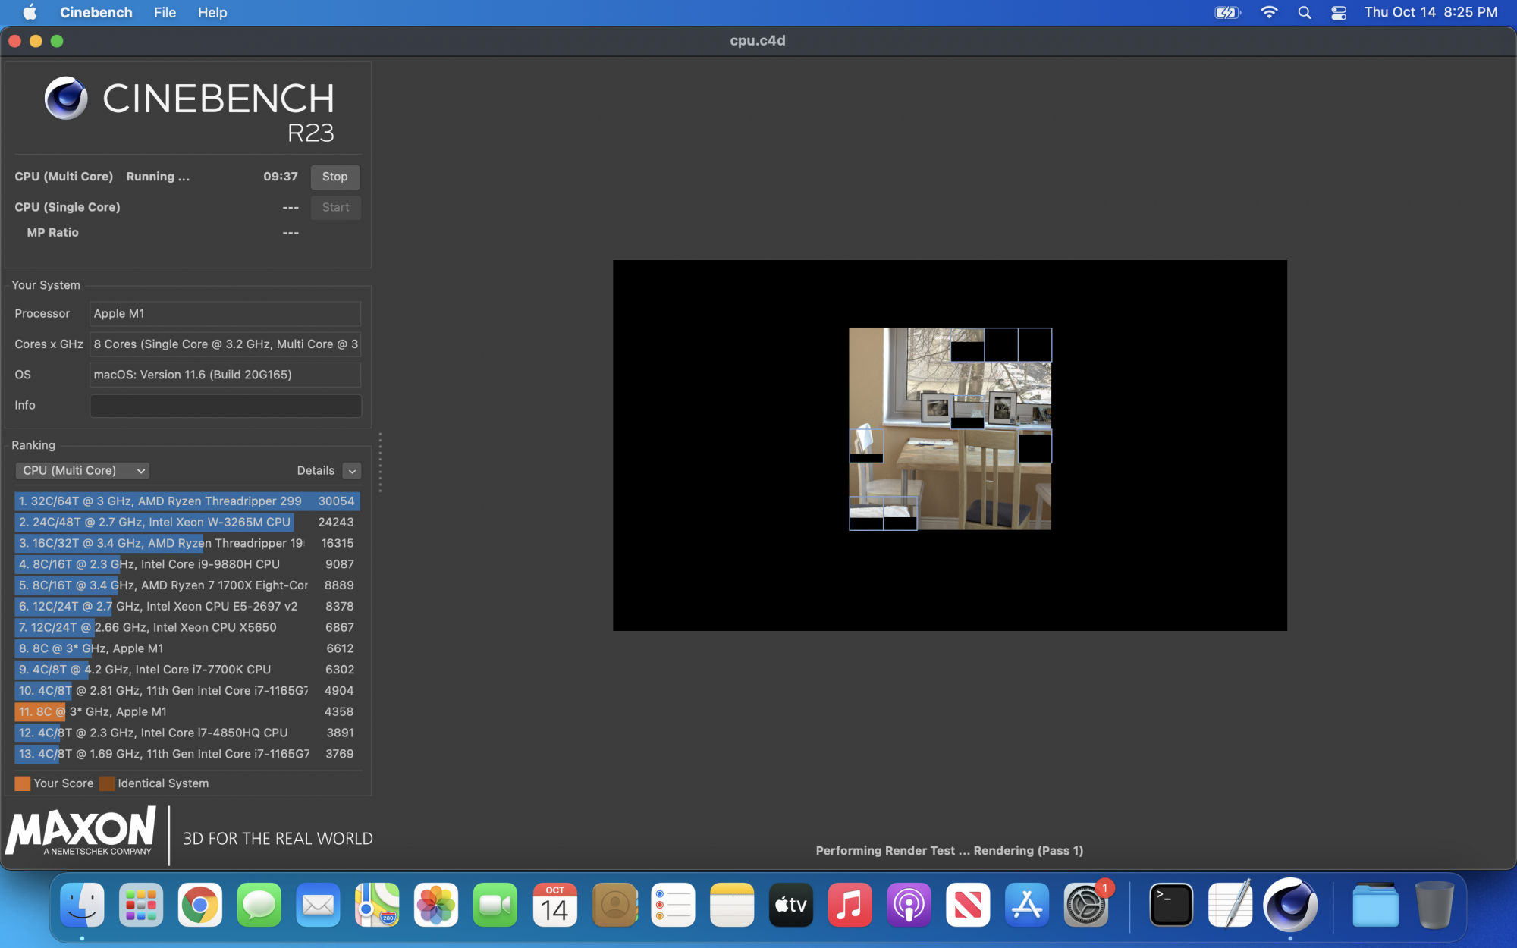Open the App Store from the dock

[1026, 904]
